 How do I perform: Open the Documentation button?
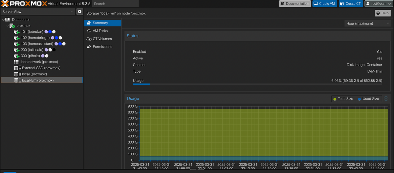pos(295,4)
